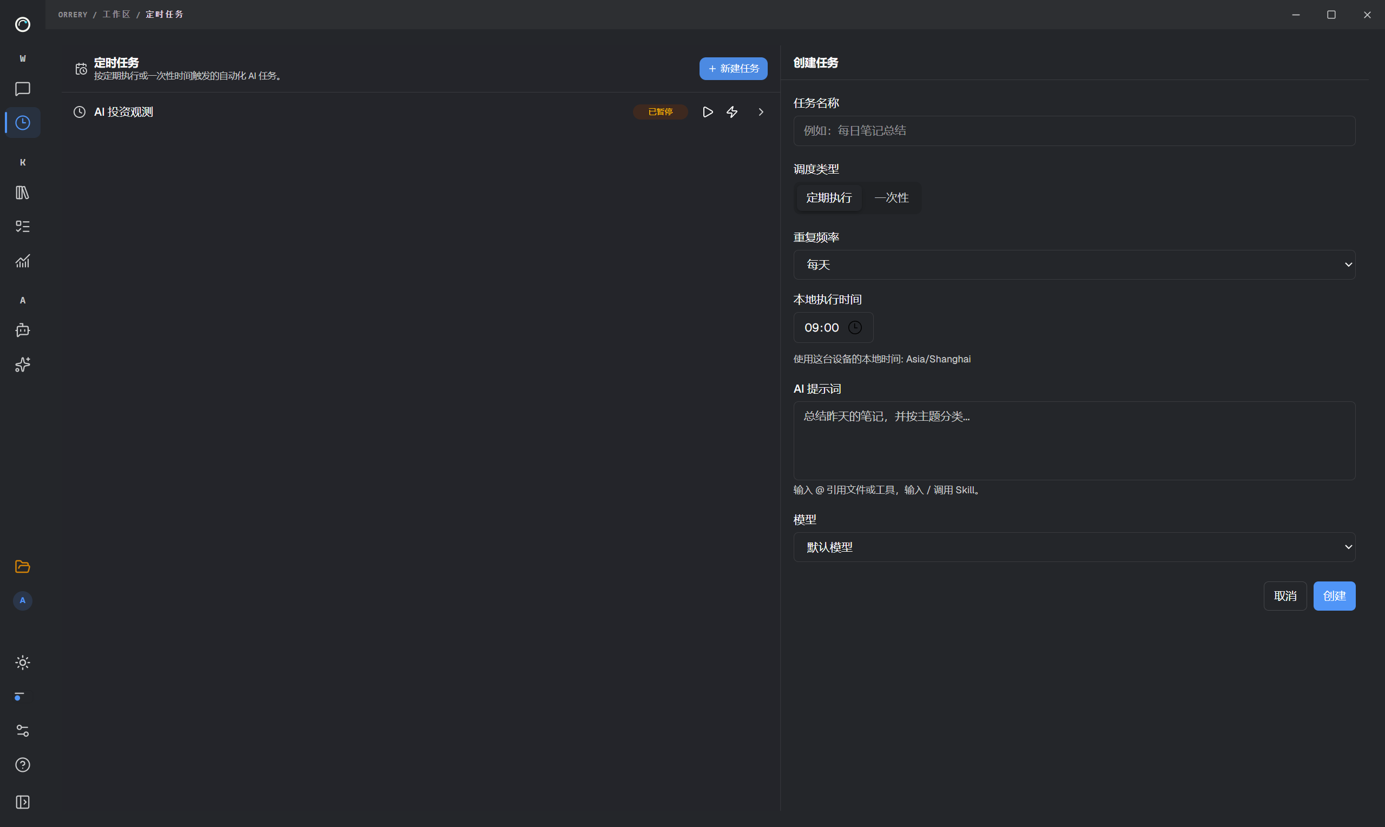Open the sparkles skills sidebar icon

(x=22, y=365)
